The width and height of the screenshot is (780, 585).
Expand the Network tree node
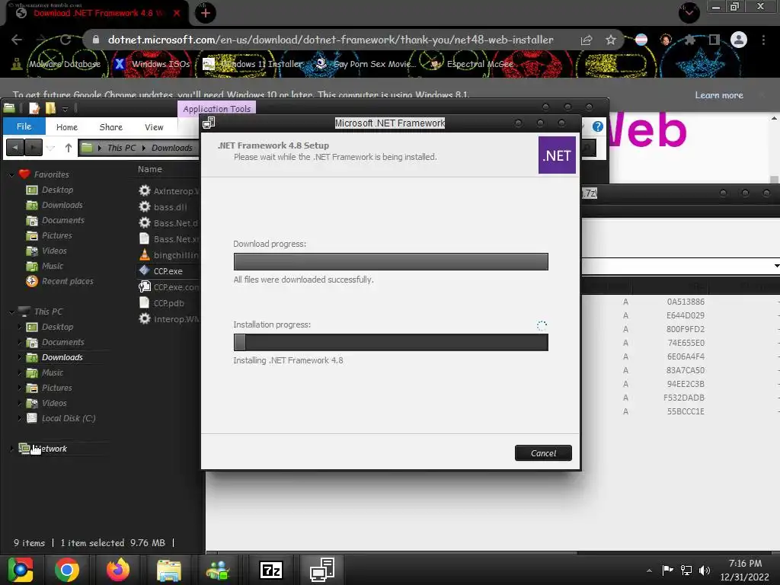pyautogui.click(x=11, y=449)
